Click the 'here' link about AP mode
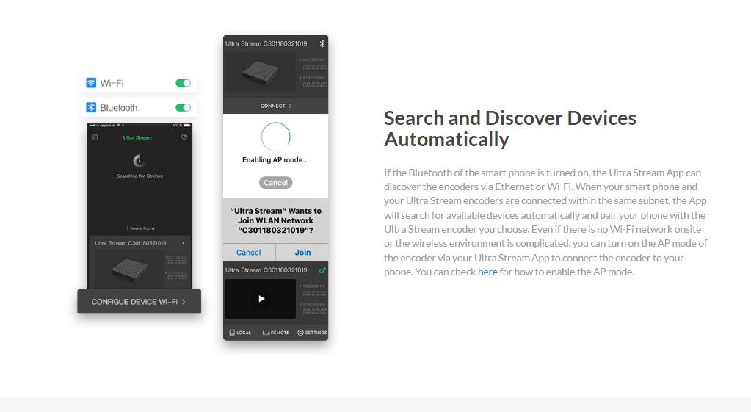This screenshot has height=412, width=751. (487, 272)
